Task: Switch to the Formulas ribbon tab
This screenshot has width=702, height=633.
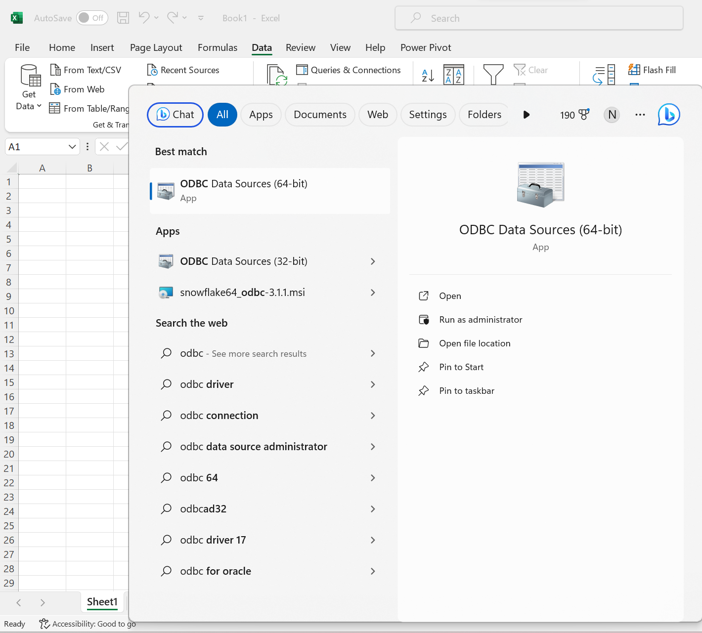Action: (218, 47)
